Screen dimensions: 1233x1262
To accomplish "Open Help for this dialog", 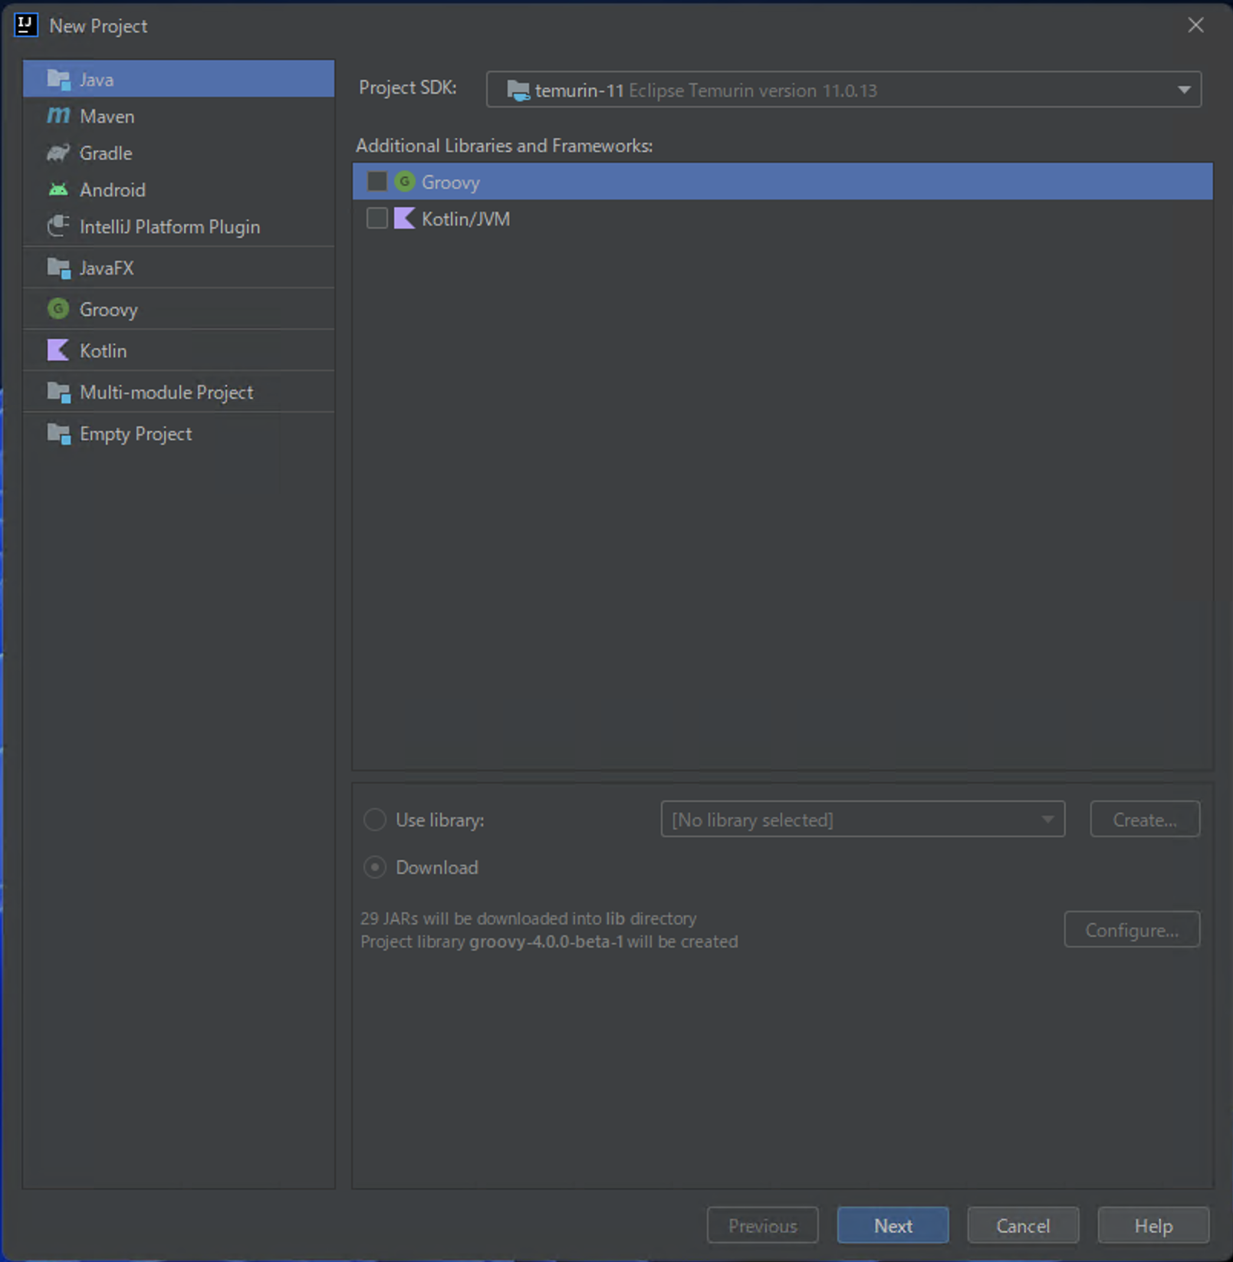I will point(1153,1225).
